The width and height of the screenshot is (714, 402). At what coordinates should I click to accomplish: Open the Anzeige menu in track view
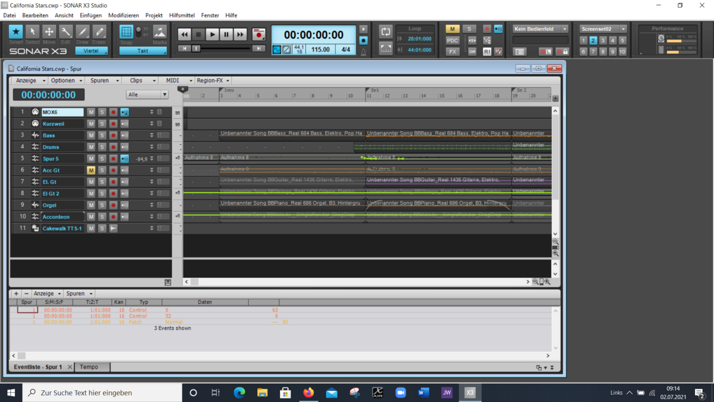pos(30,80)
